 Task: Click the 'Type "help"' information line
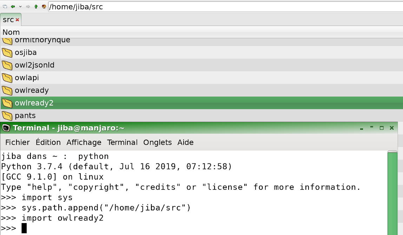tap(181, 187)
